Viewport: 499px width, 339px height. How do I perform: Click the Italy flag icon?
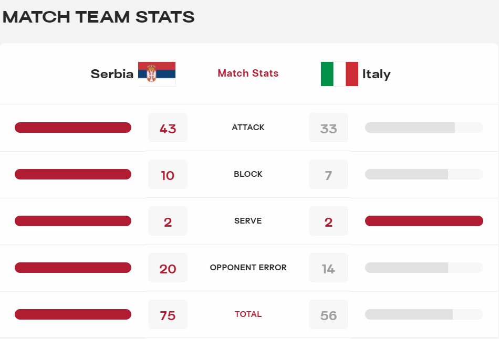tap(339, 74)
